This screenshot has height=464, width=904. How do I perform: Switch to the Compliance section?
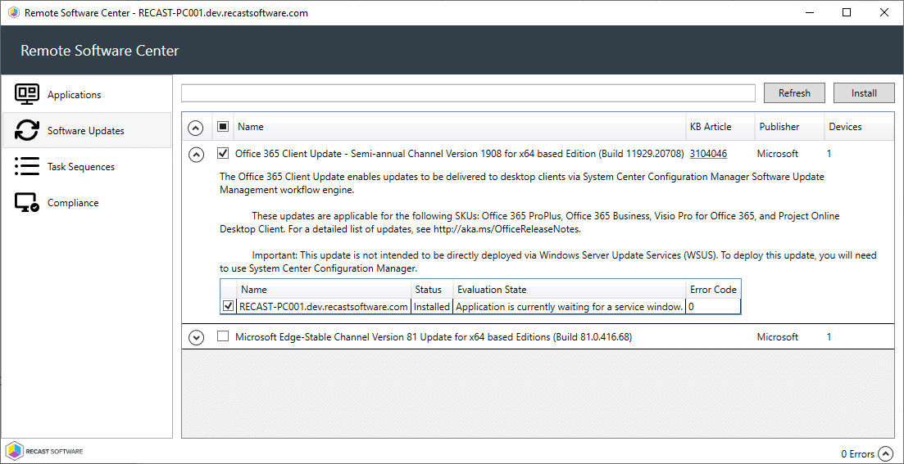(72, 203)
